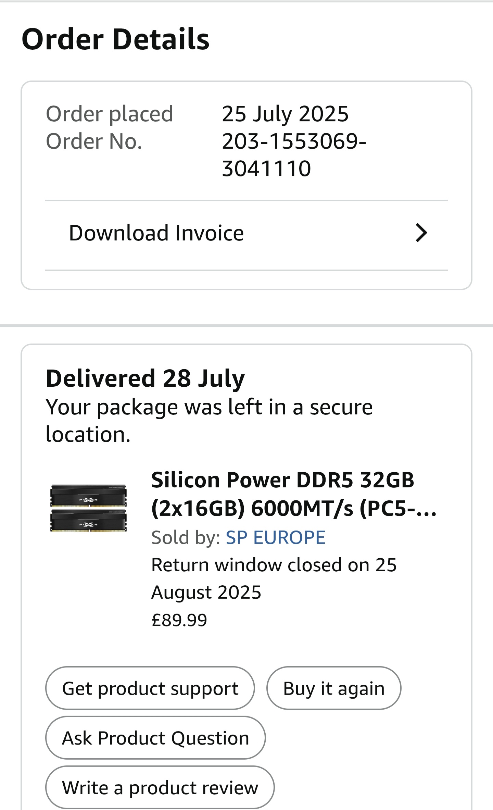Tap the Delivered 28 July status heading
This screenshot has width=493, height=810.
click(x=145, y=378)
